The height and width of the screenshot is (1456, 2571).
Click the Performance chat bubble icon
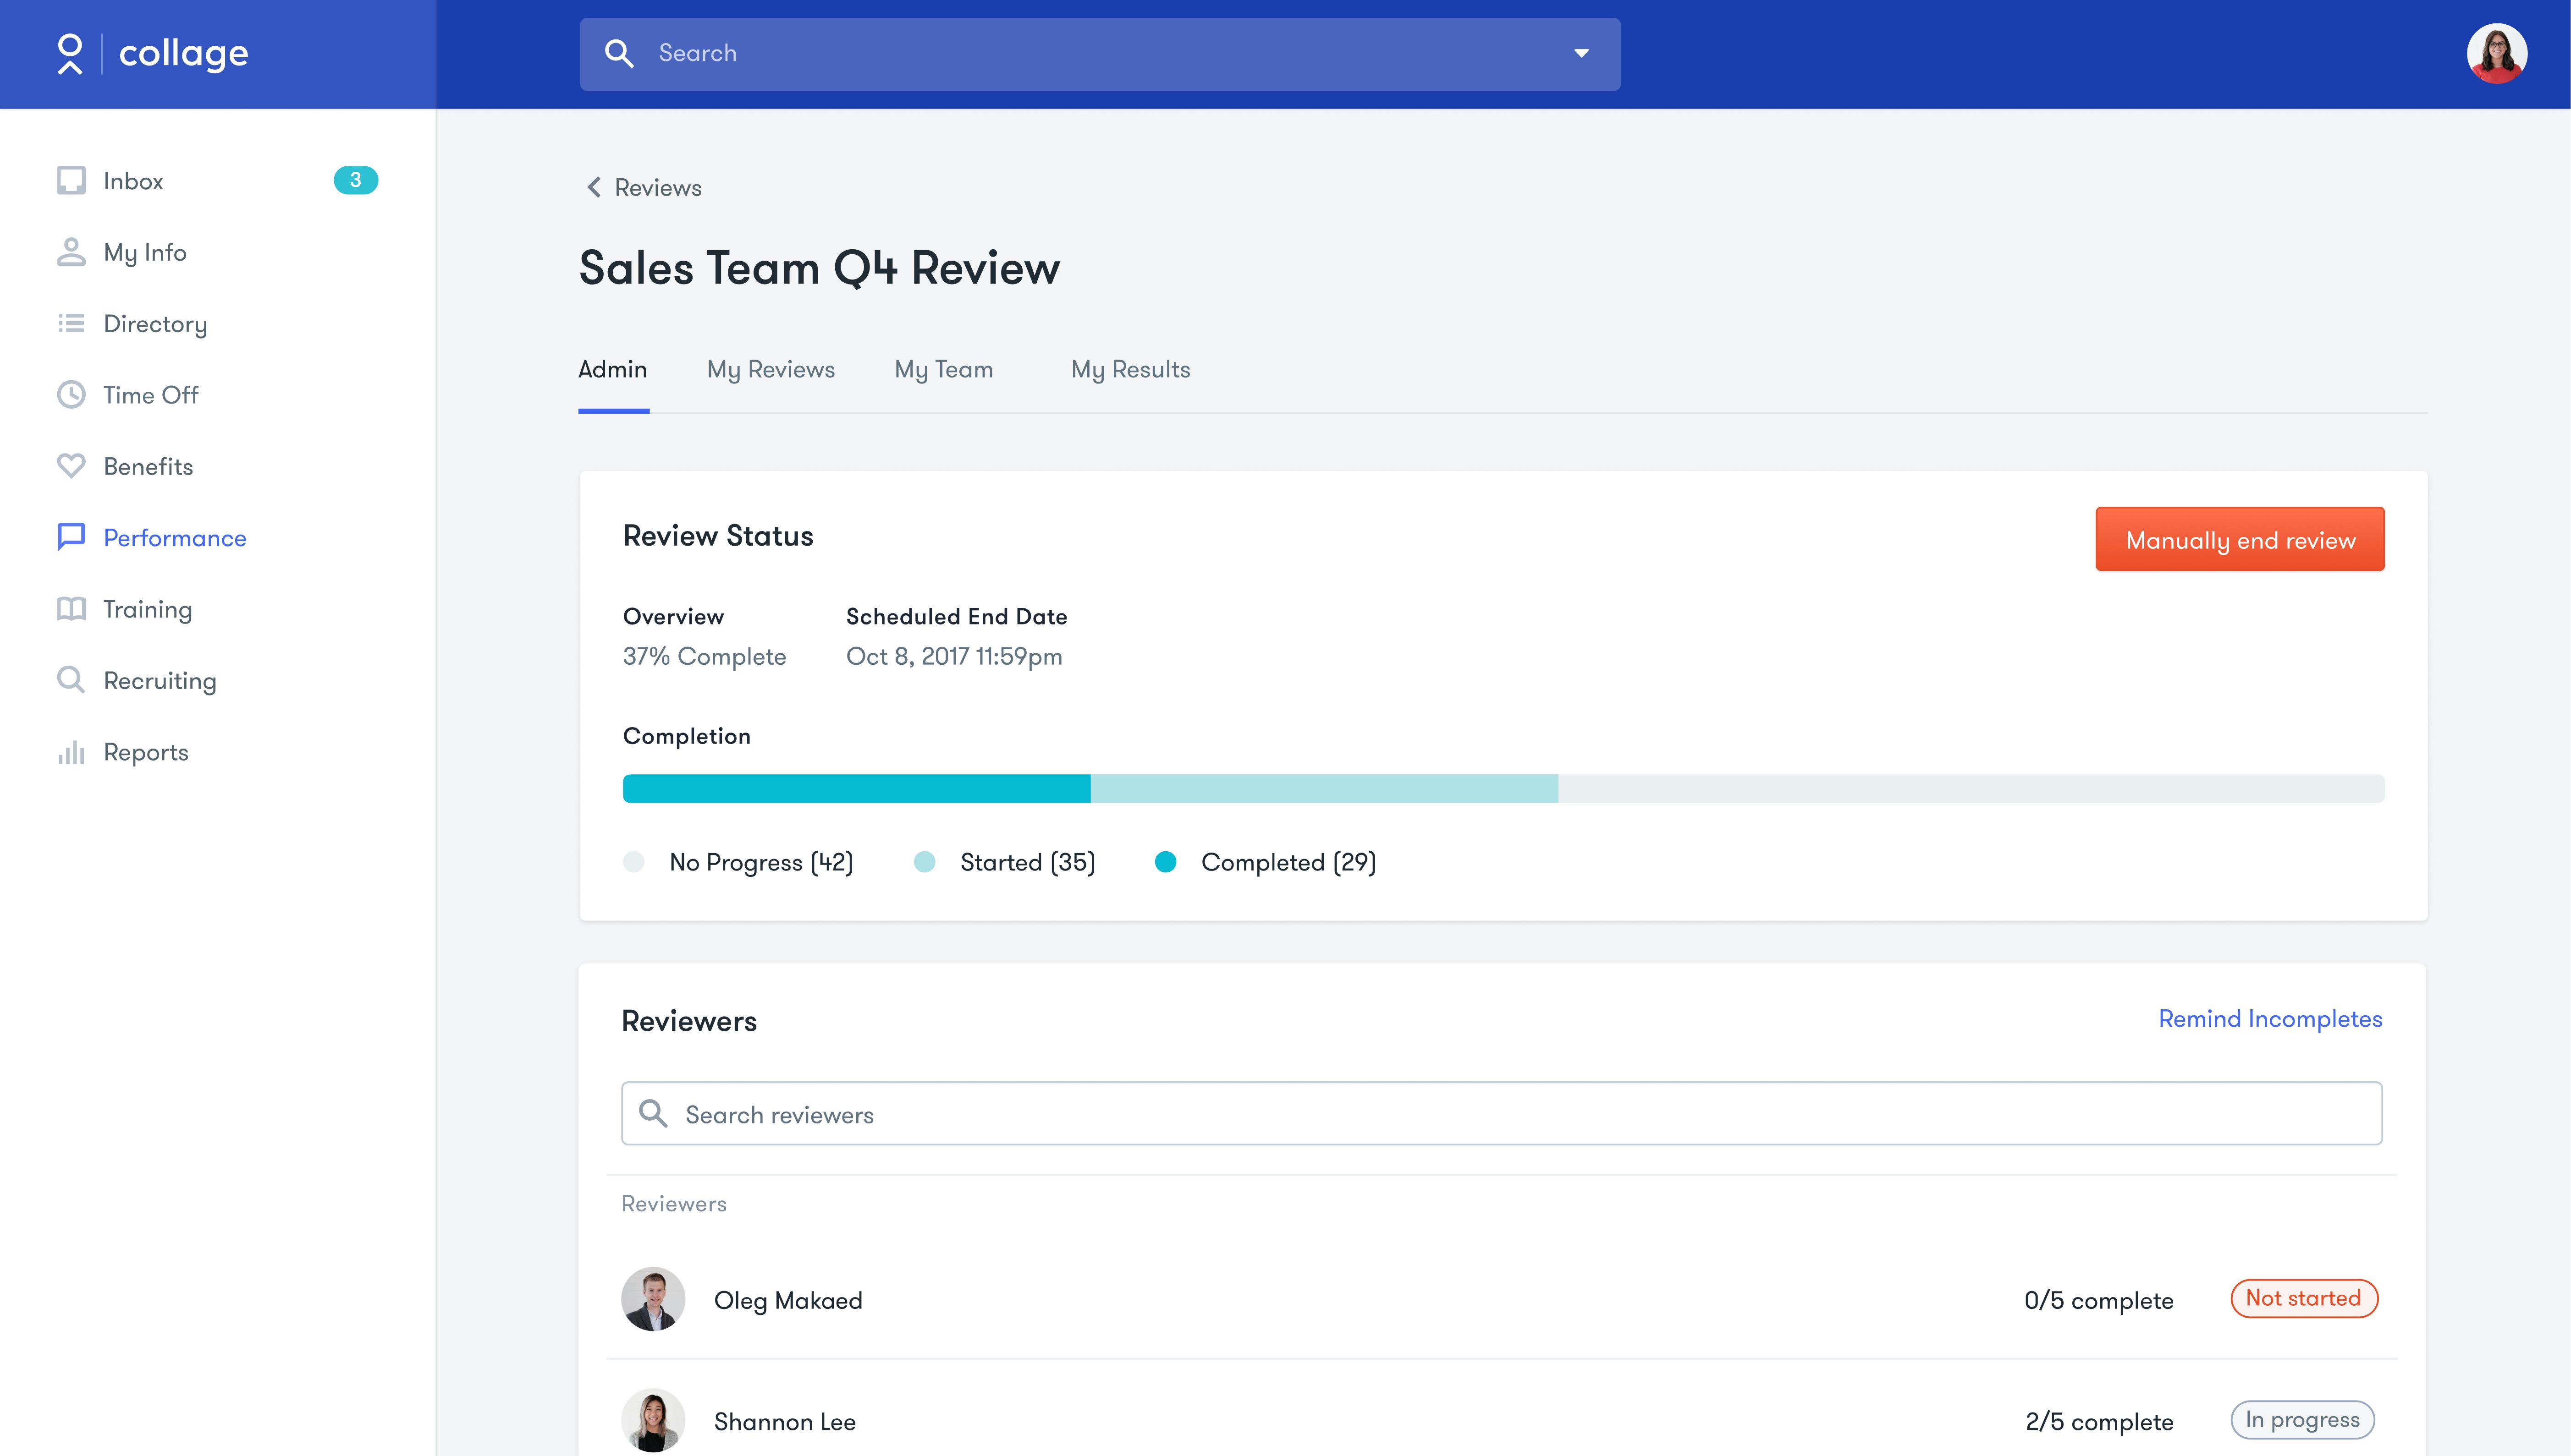(71, 537)
